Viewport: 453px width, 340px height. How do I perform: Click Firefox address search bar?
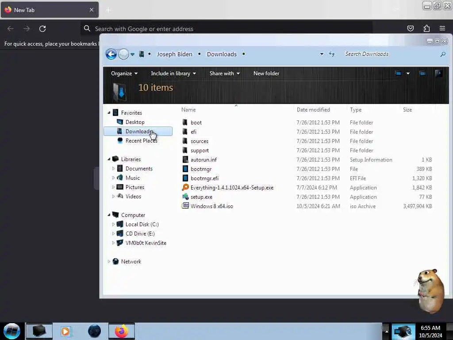pos(226,29)
